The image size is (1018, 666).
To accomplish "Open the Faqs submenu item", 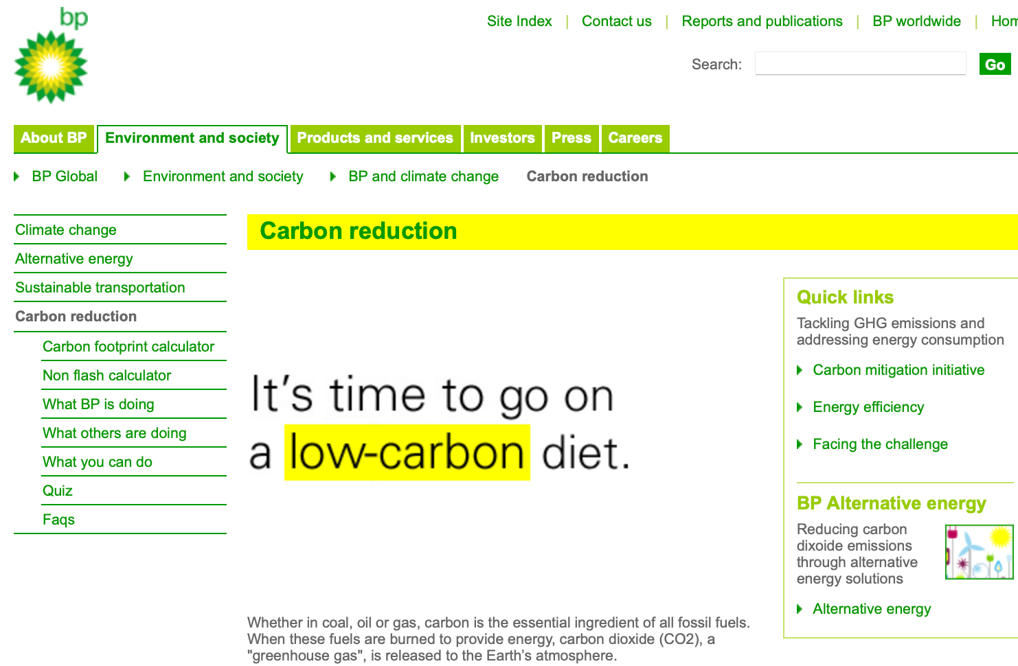I will click(58, 520).
